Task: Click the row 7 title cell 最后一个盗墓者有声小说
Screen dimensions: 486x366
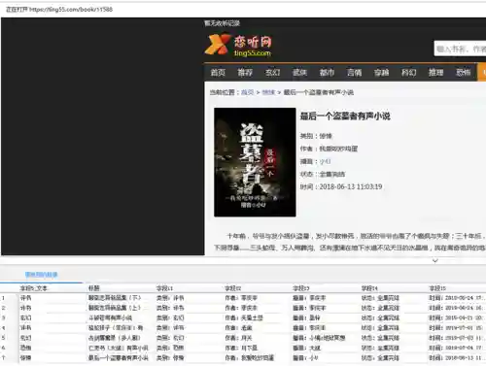Action: pyautogui.click(x=119, y=358)
